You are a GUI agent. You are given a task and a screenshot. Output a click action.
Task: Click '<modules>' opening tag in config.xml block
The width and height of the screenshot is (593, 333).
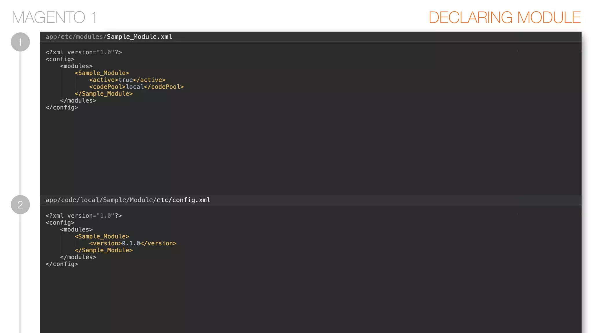click(x=76, y=230)
